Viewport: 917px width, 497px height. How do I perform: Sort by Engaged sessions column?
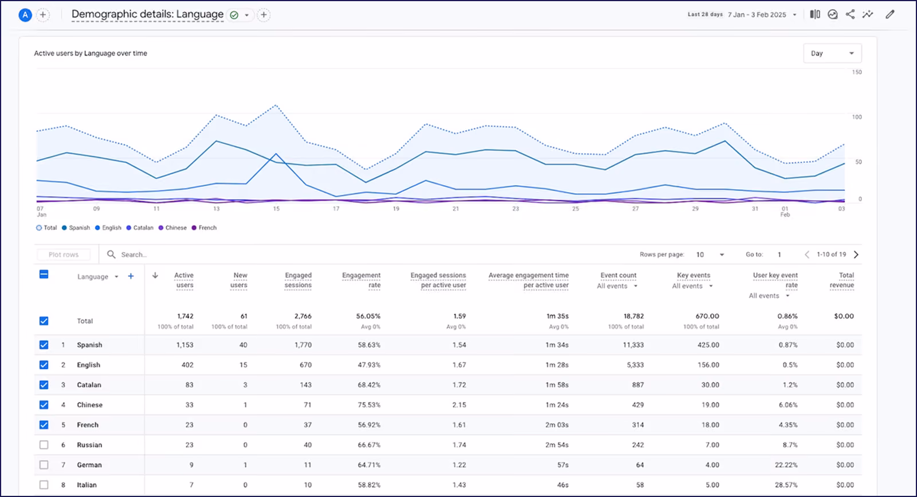pos(298,280)
